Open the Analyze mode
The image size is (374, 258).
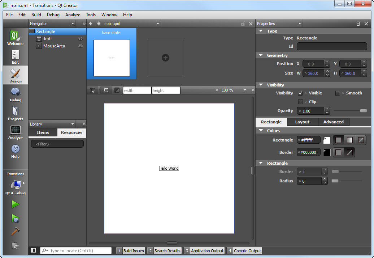pyautogui.click(x=15, y=132)
